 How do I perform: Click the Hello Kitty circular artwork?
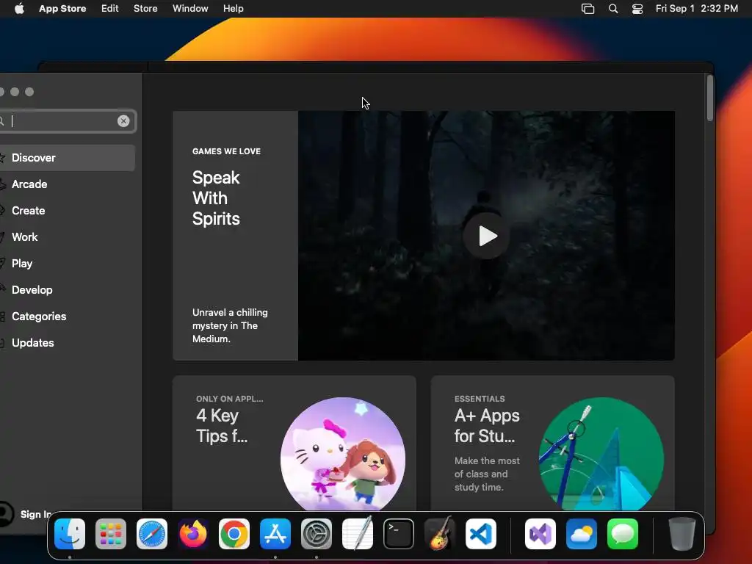[342, 454]
